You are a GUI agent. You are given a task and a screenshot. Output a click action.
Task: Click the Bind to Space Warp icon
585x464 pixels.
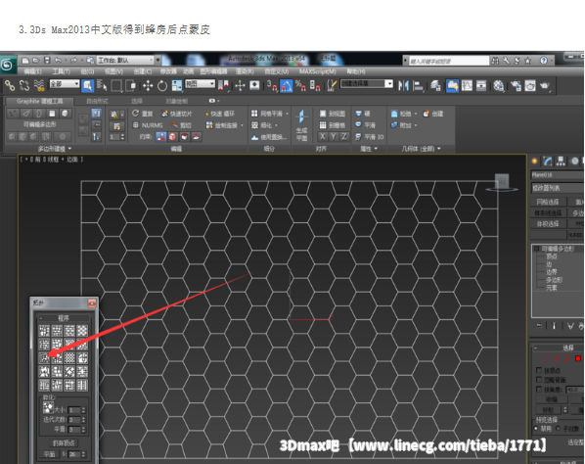point(39,85)
